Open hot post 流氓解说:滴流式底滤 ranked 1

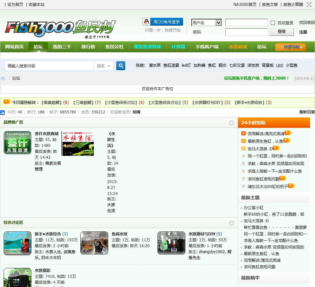(266, 133)
